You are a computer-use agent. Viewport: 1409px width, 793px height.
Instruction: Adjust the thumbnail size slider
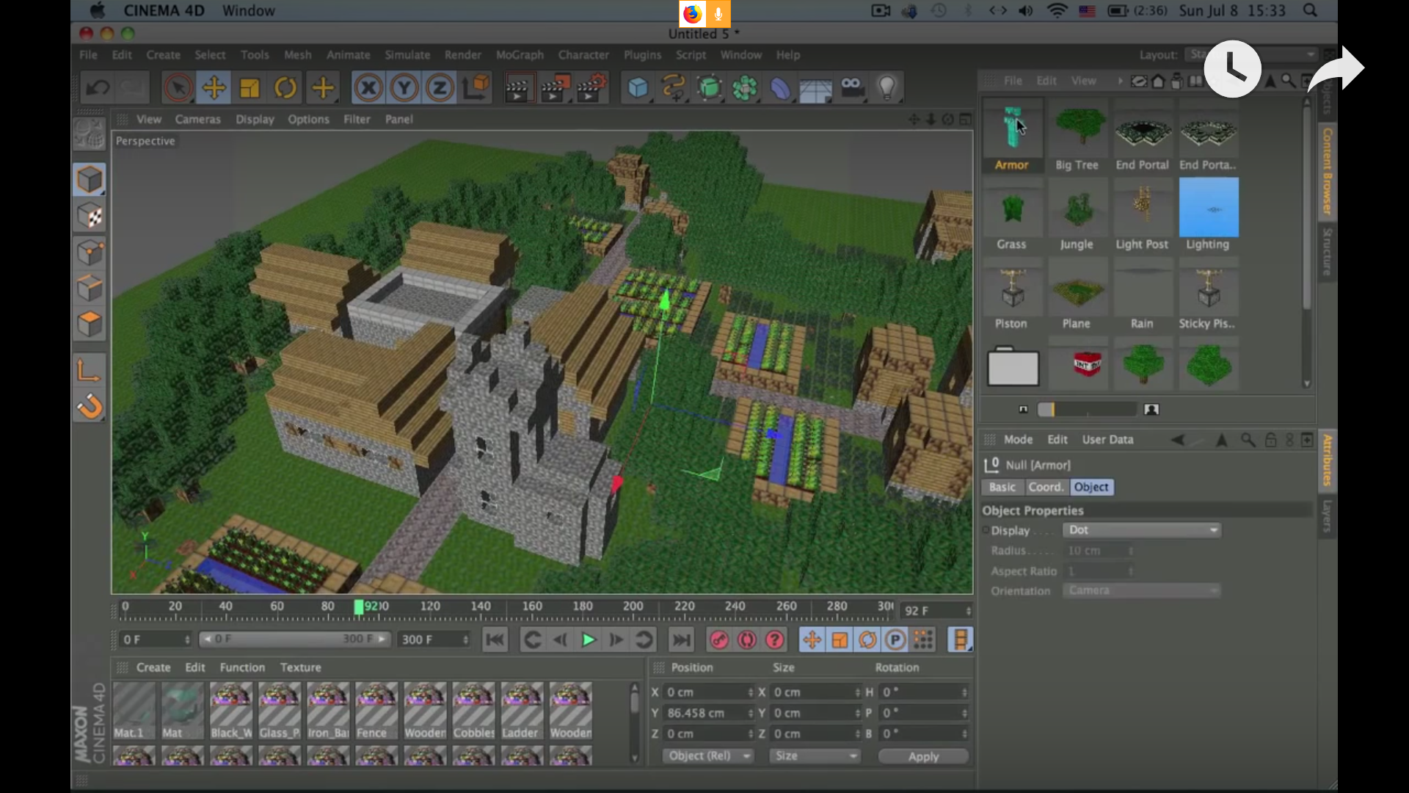click(x=1087, y=410)
